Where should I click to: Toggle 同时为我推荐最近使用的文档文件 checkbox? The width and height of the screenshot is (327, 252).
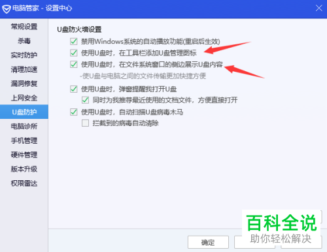tap(85, 100)
